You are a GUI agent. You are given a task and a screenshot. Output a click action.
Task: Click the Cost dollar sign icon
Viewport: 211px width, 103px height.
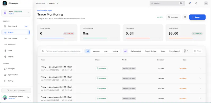pos(5,51)
